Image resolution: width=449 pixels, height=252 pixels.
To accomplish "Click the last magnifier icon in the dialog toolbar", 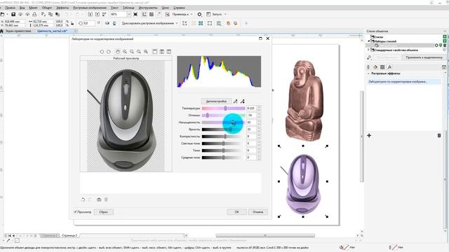I will [146, 52].
